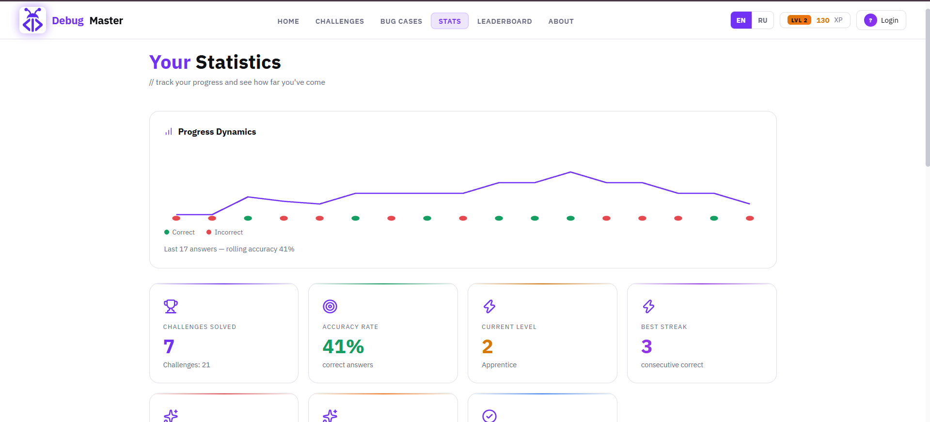Click the 'track your progress' subtitle text
This screenshot has width=930, height=422.
click(x=237, y=82)
